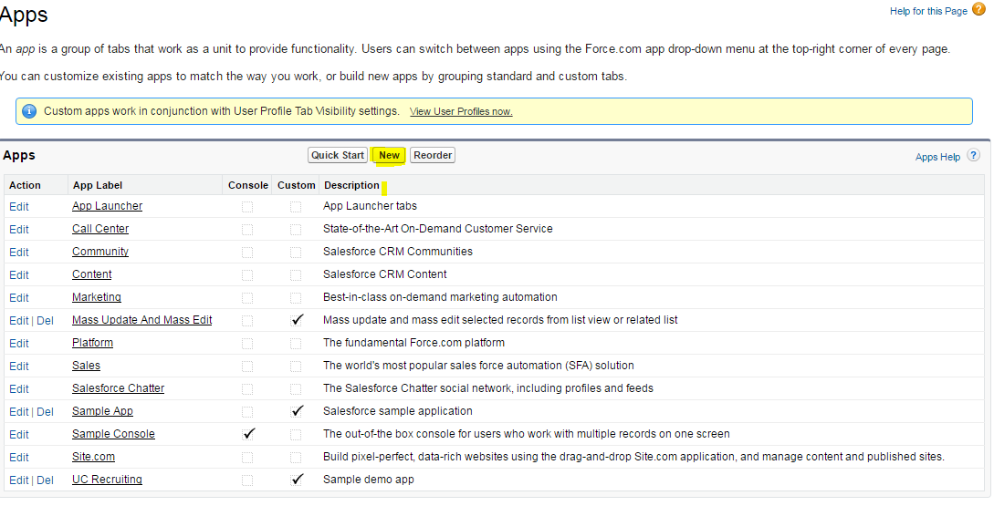Open the Platform app label
Viewport: 994px width, 506px height.
click(92, 343)
